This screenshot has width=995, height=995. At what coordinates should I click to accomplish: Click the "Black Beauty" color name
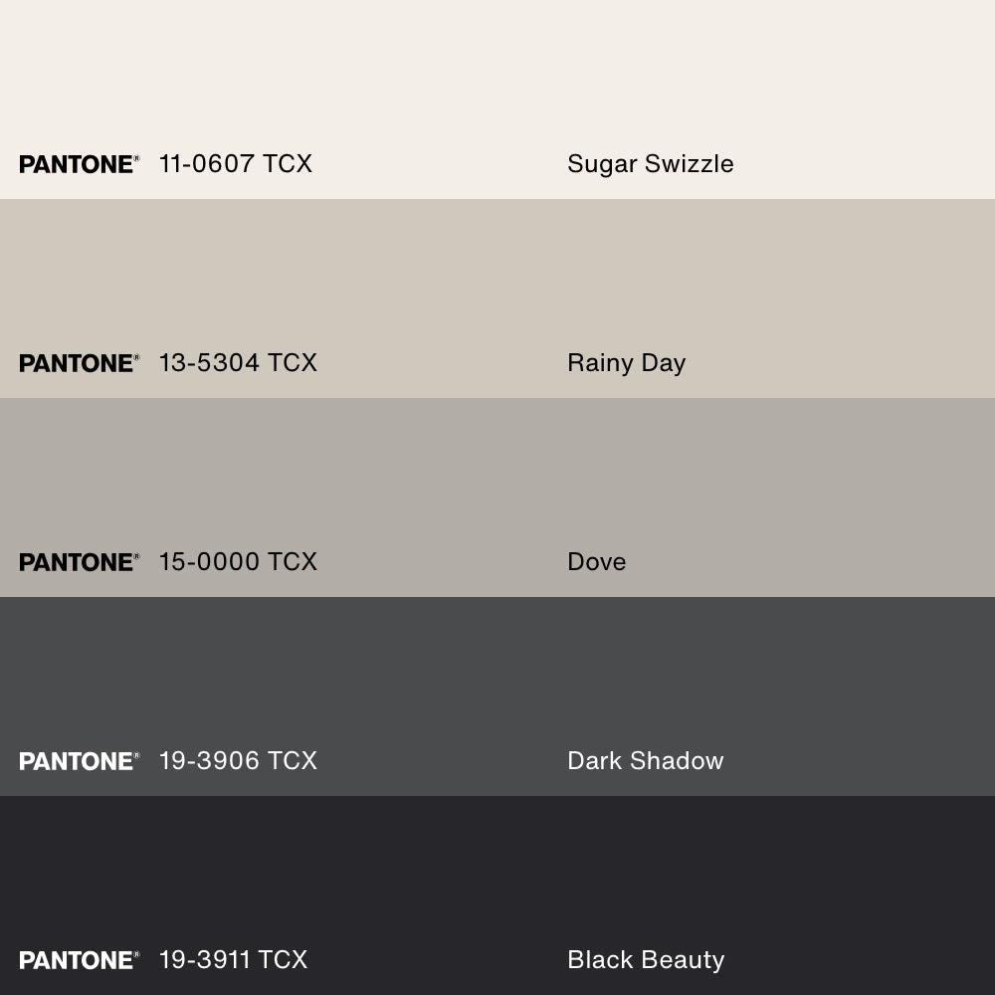tap(645, 960)
